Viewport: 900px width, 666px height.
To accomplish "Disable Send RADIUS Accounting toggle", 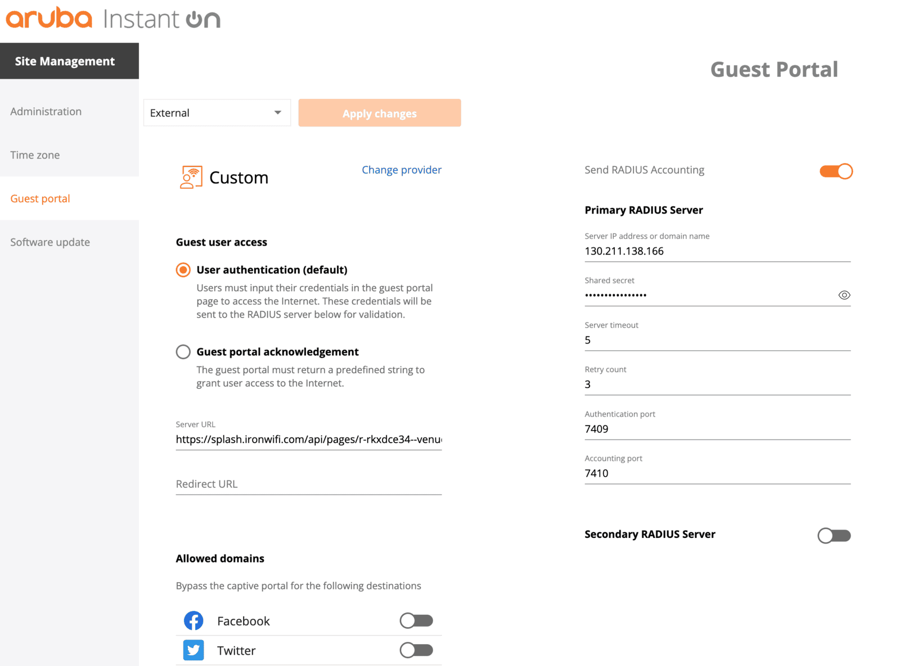I will pos(836,171).
